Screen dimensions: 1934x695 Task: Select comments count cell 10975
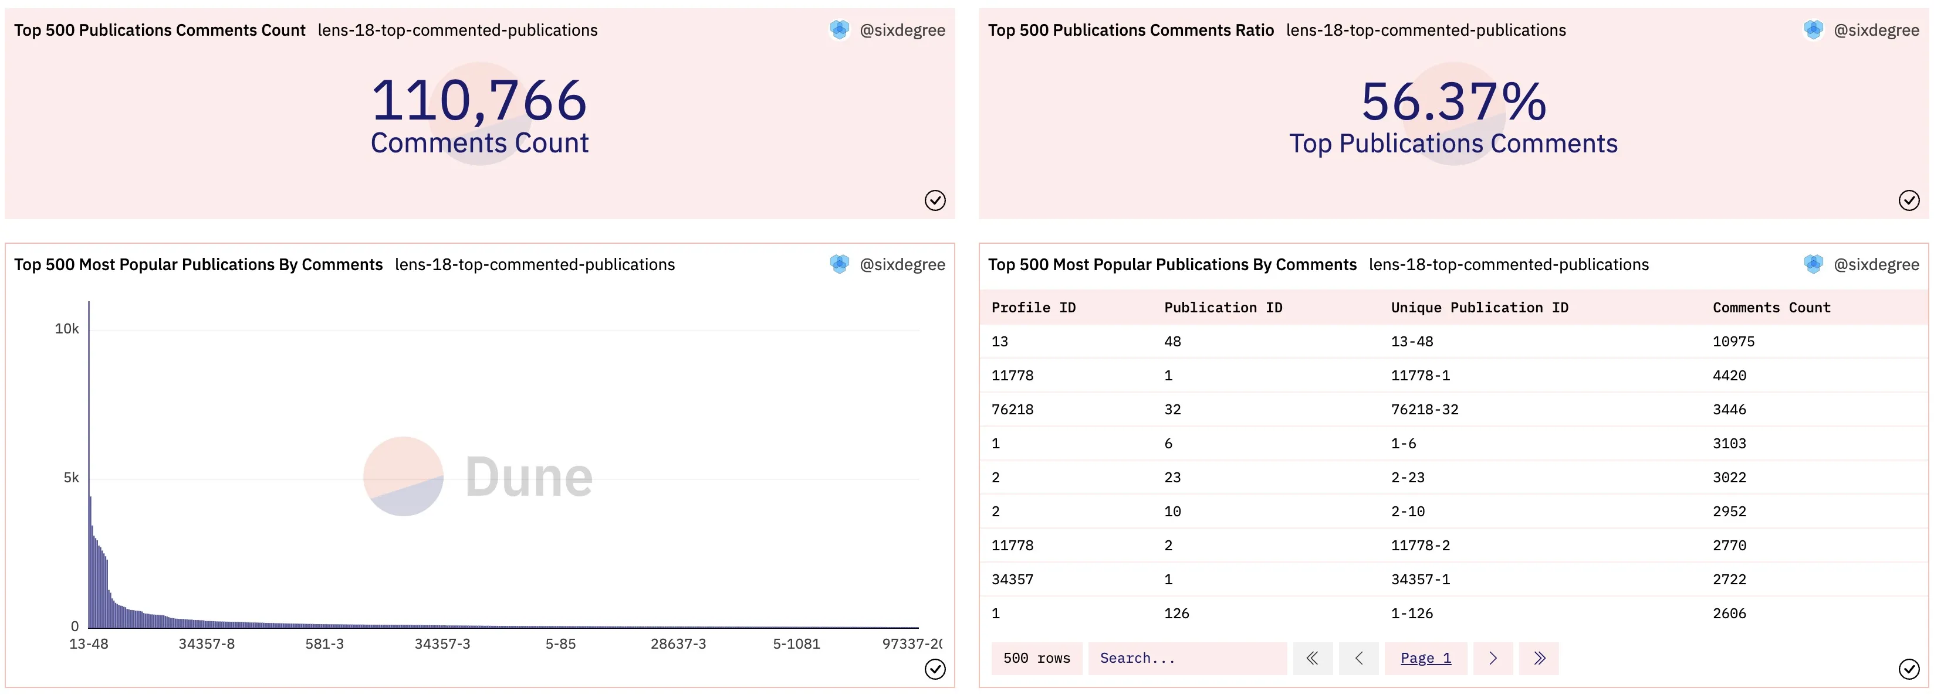click(x=1733, y=342)
